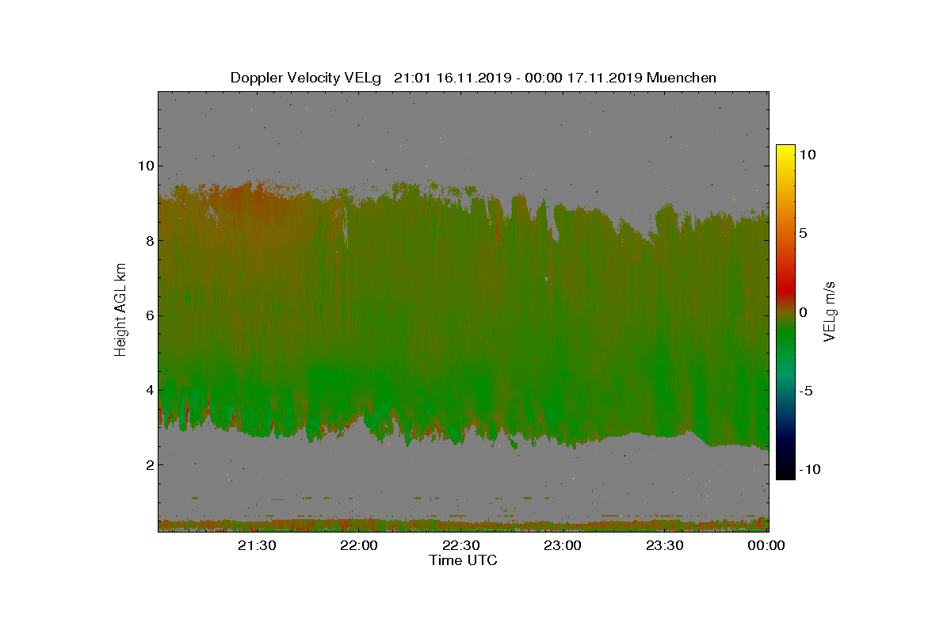Image resolution: width=951 pixels, height=634 pixels.
Task: Click the height label '8' on y-axis
Action: click(x=149, y=240)
